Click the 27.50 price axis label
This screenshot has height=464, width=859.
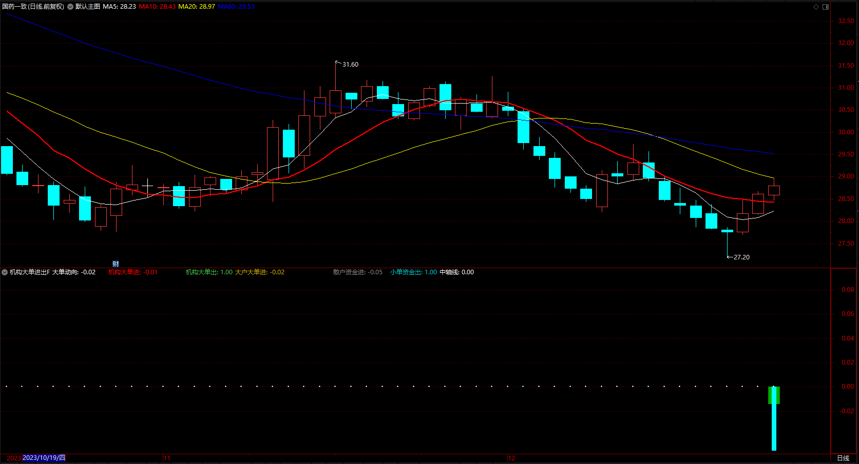point(846,244)
